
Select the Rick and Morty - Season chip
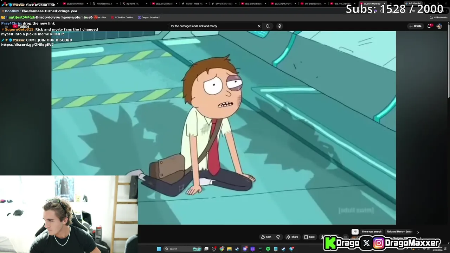[x=399, y=232]
